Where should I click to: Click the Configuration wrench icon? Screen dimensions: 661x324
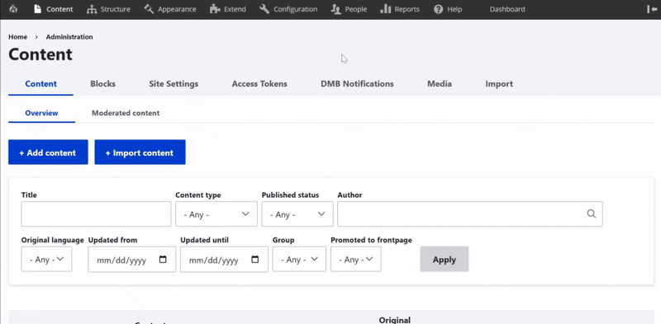tap(264, 9)
